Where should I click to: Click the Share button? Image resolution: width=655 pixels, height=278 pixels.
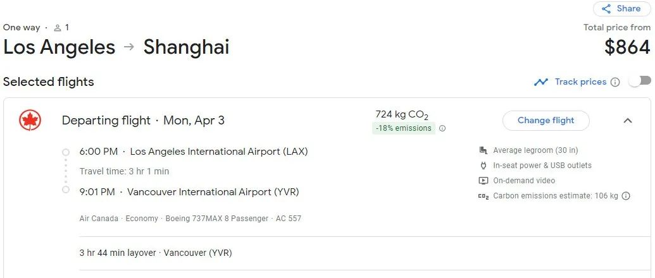click(621, 9)
